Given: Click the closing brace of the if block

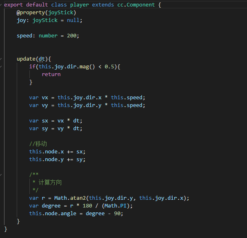Looking at the screenshot, I should pyautogui.click(x=31, y=82).
